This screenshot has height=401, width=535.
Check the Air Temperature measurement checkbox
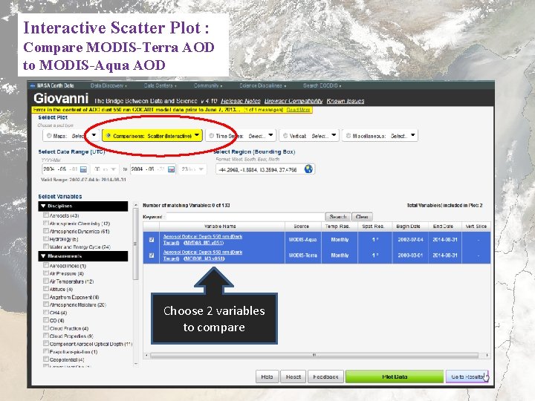tap(46, 281)
